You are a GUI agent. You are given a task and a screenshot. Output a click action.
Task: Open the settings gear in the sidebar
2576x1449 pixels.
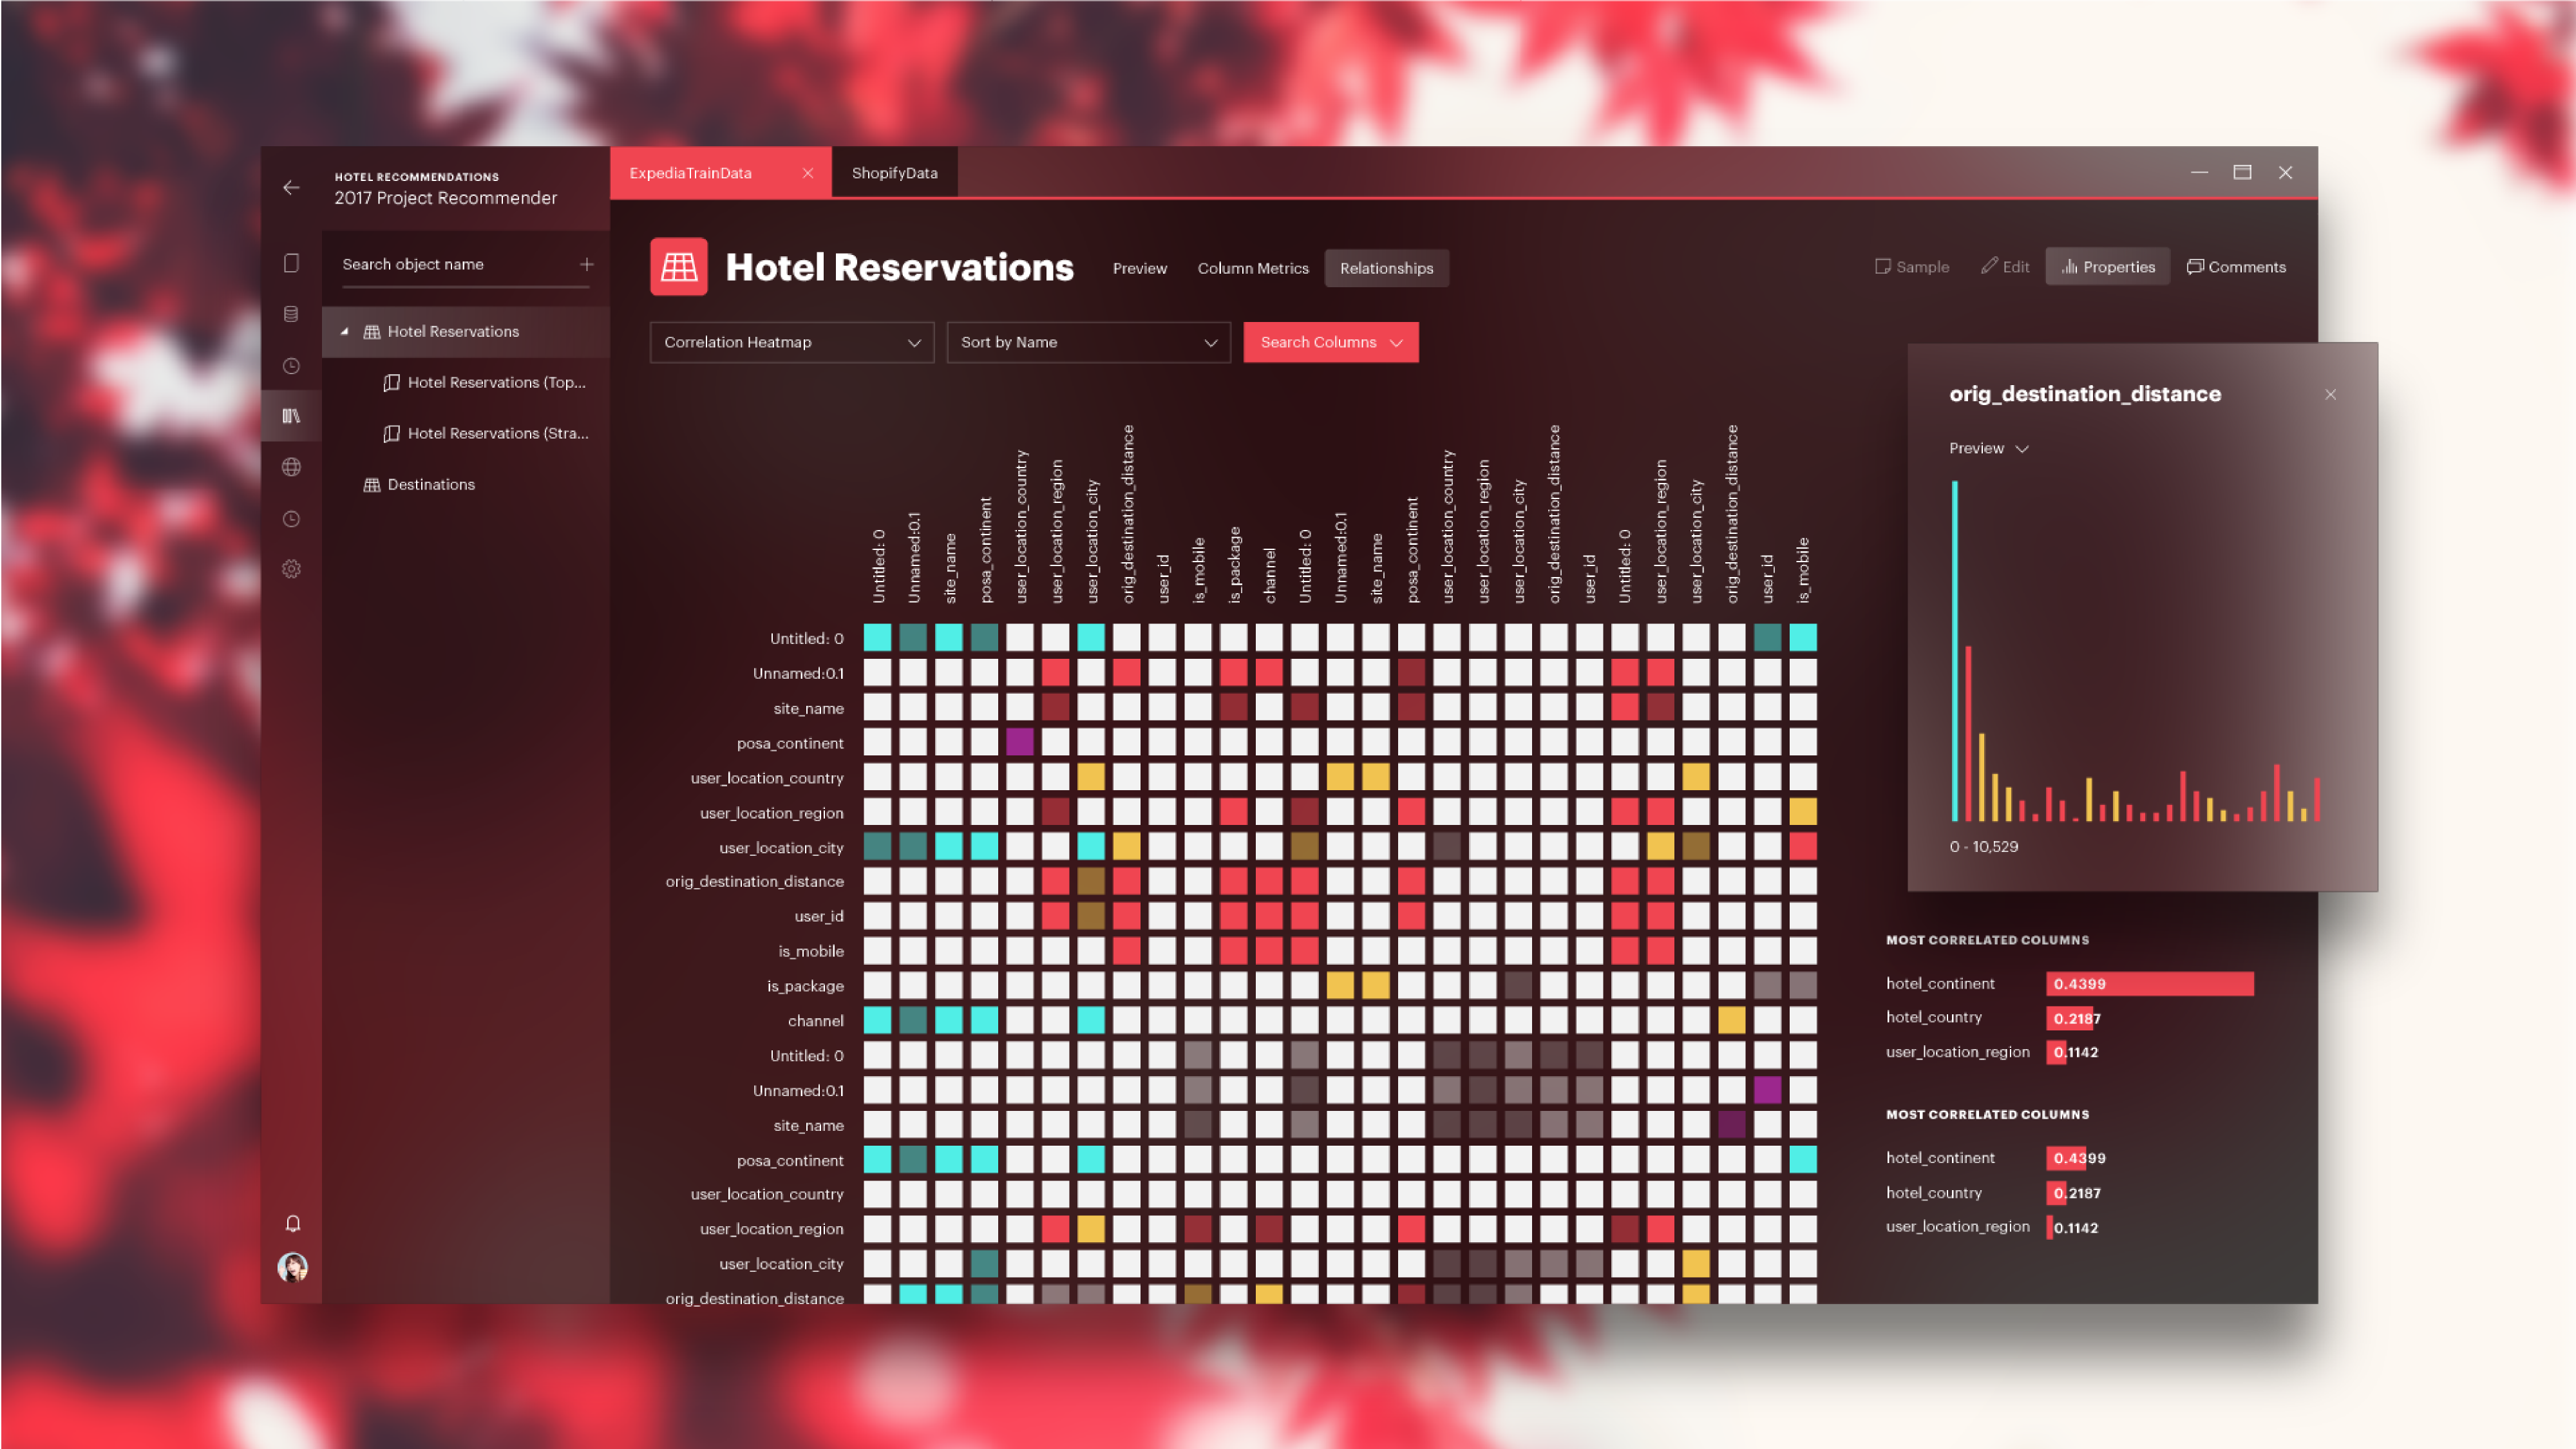click(x=291, y=569)
